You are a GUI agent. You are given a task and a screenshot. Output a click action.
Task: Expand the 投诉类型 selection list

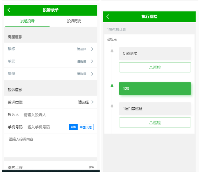(86, 102)
